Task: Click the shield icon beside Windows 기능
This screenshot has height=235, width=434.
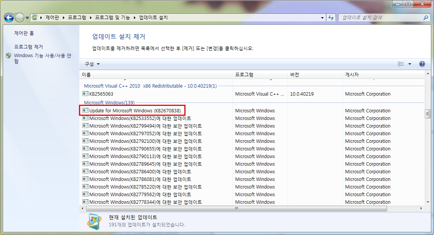Action: (8, 56)
